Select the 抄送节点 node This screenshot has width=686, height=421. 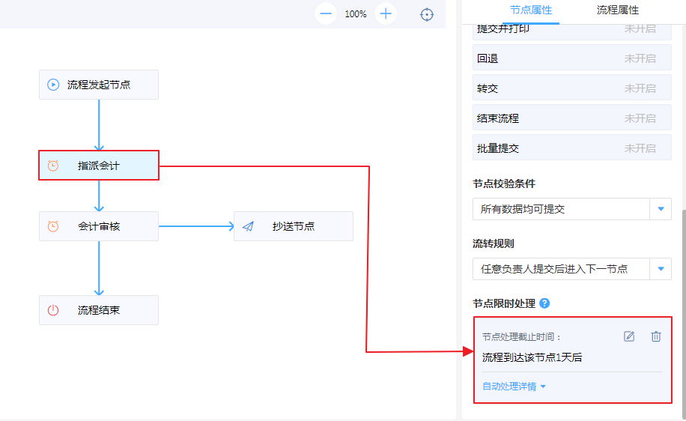pos(293,226)
